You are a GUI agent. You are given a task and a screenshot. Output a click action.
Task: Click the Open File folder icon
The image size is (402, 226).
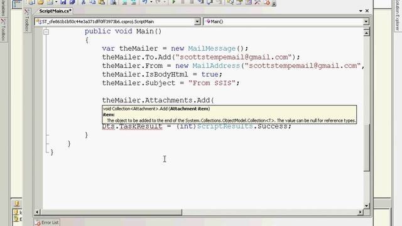coord(40,3)
